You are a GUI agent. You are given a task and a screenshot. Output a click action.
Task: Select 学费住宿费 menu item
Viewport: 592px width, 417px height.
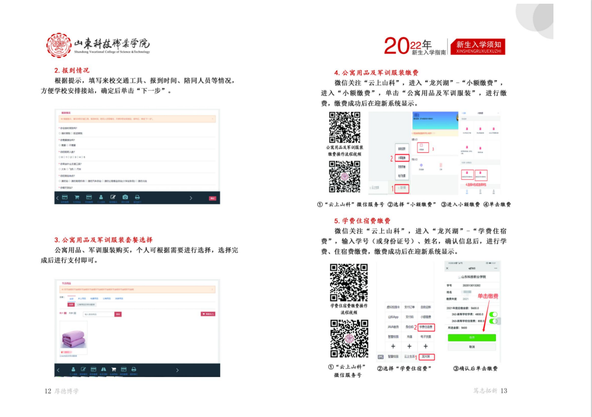[425, 327]
